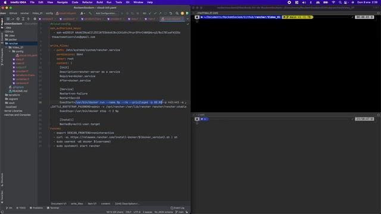The width and height of the screenshot is (381, 214).
Task: Click No JSON schema in status bar
Action: (x=164, y=212)
